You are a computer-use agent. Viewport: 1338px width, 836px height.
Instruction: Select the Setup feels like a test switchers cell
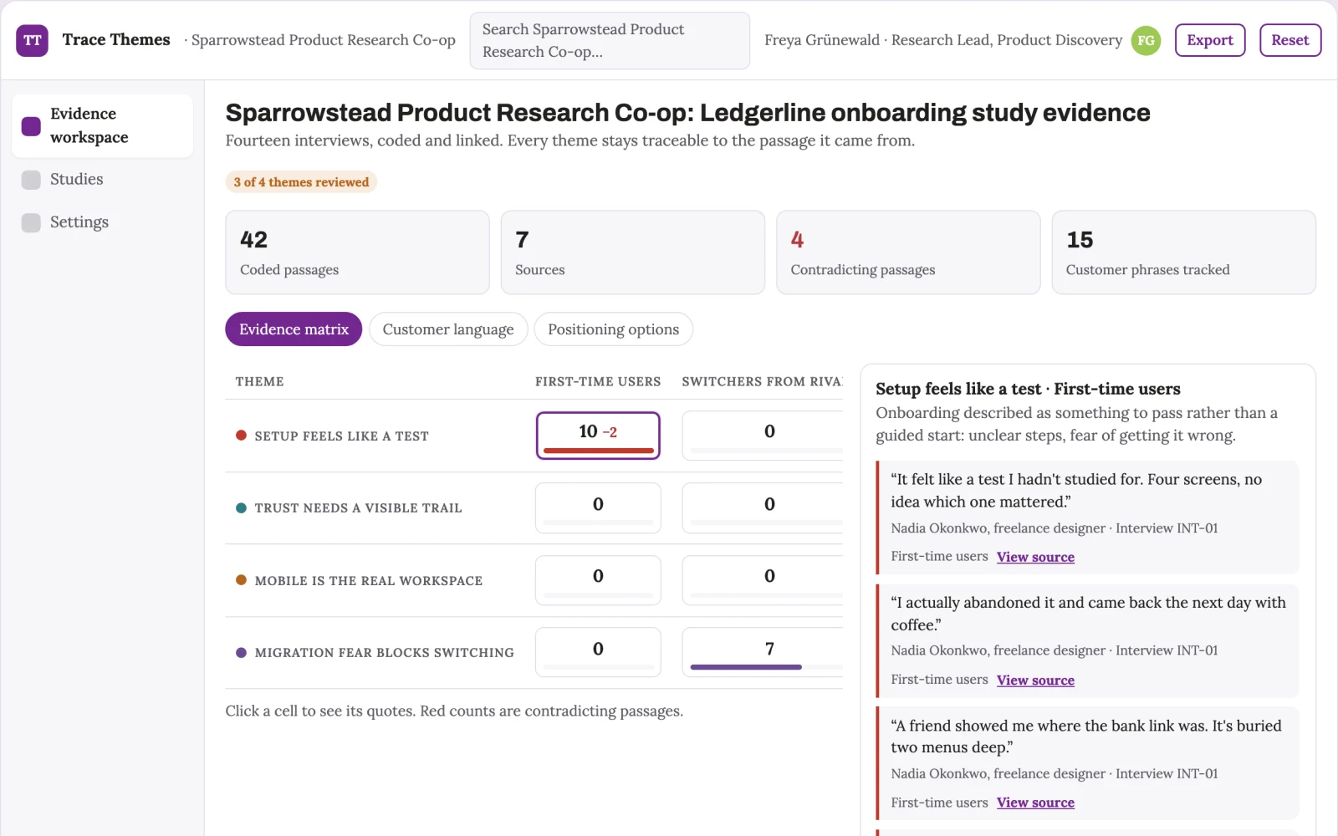pos(763,436)
